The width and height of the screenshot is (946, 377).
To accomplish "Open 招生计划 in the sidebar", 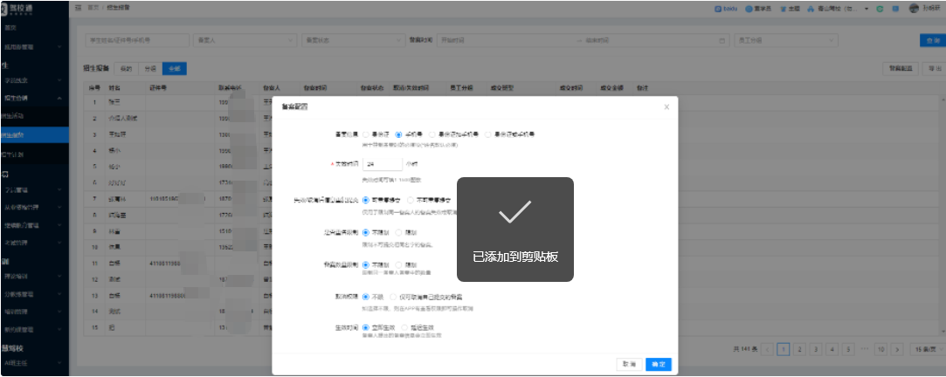I will [x=34, y=154].
